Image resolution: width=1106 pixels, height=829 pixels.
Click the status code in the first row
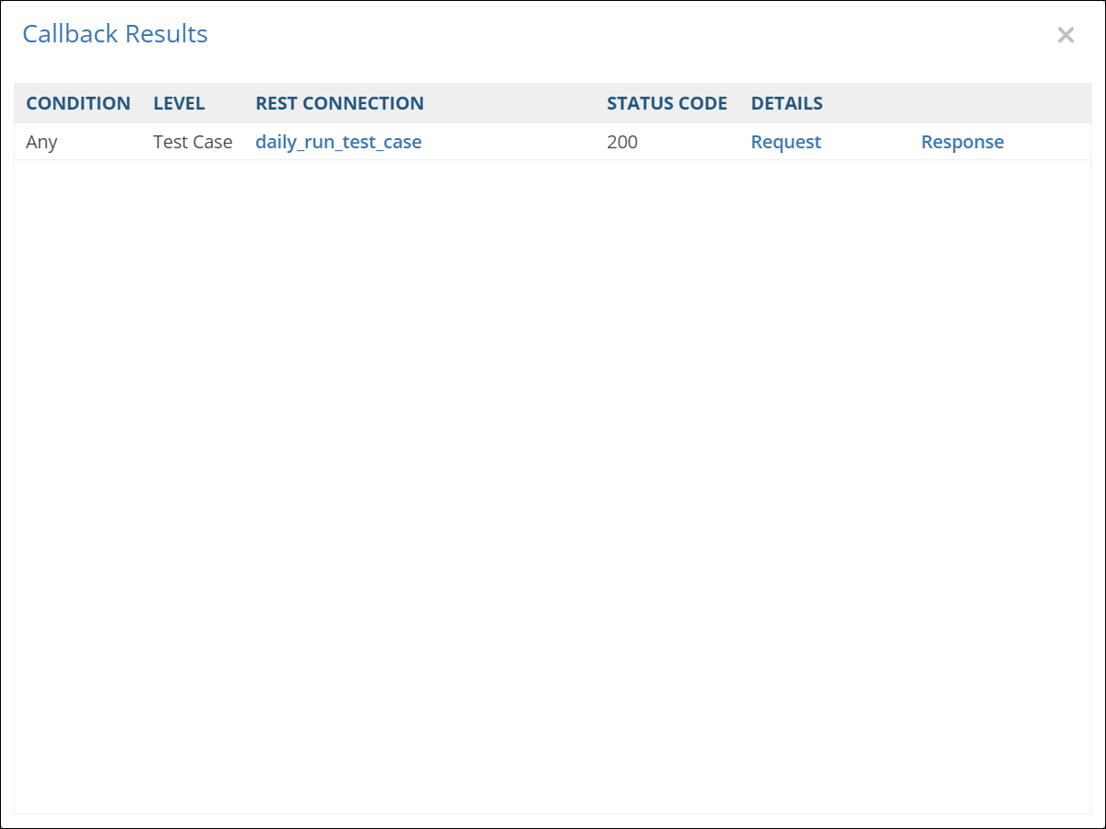tap(622, 142)
